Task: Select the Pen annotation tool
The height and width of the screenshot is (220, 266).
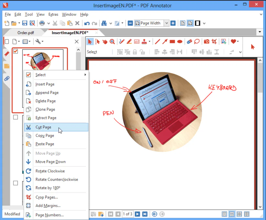Action: 122,41
